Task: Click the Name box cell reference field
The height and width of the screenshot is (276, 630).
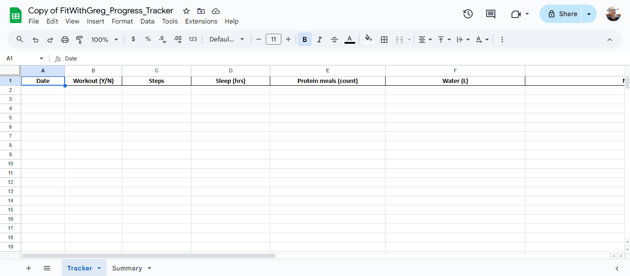Action: coord(21,59)
